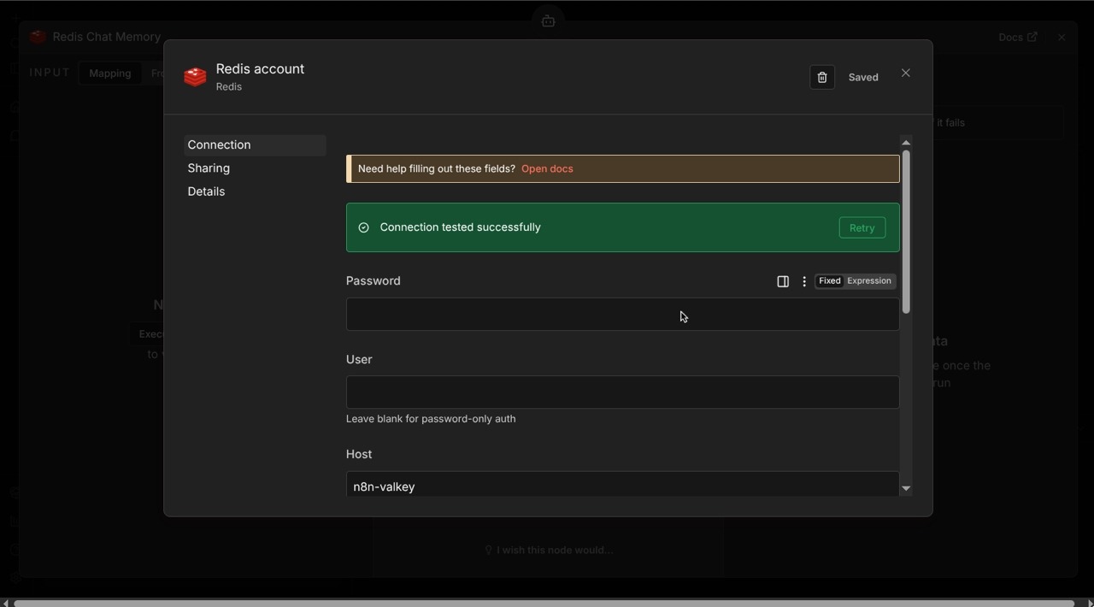Click connection success checkmark icon
This screenshot has width=1094, height=607.
363,227
